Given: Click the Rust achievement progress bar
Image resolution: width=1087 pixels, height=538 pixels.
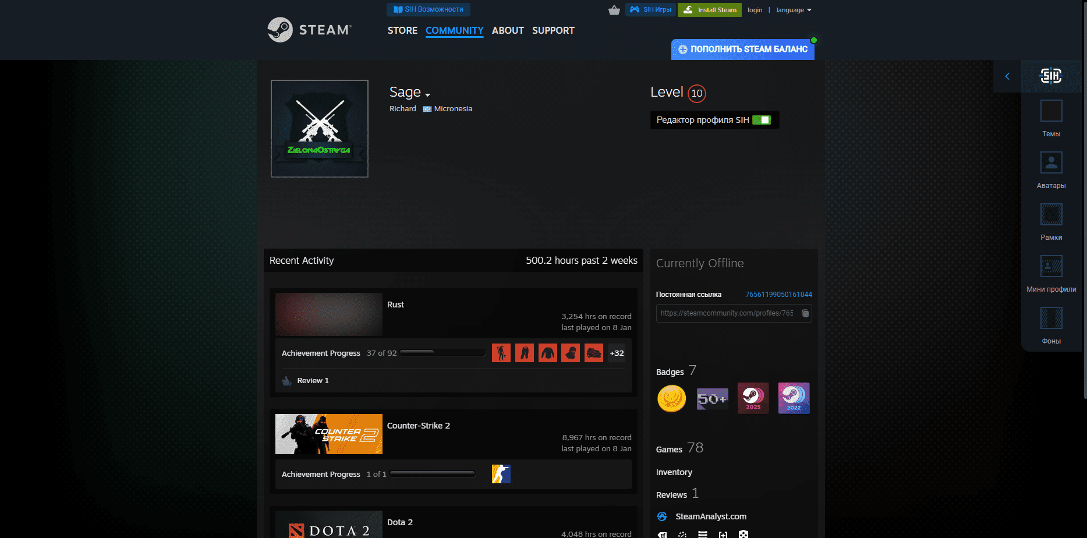Looking at the screenshot, I should [442, 352].
